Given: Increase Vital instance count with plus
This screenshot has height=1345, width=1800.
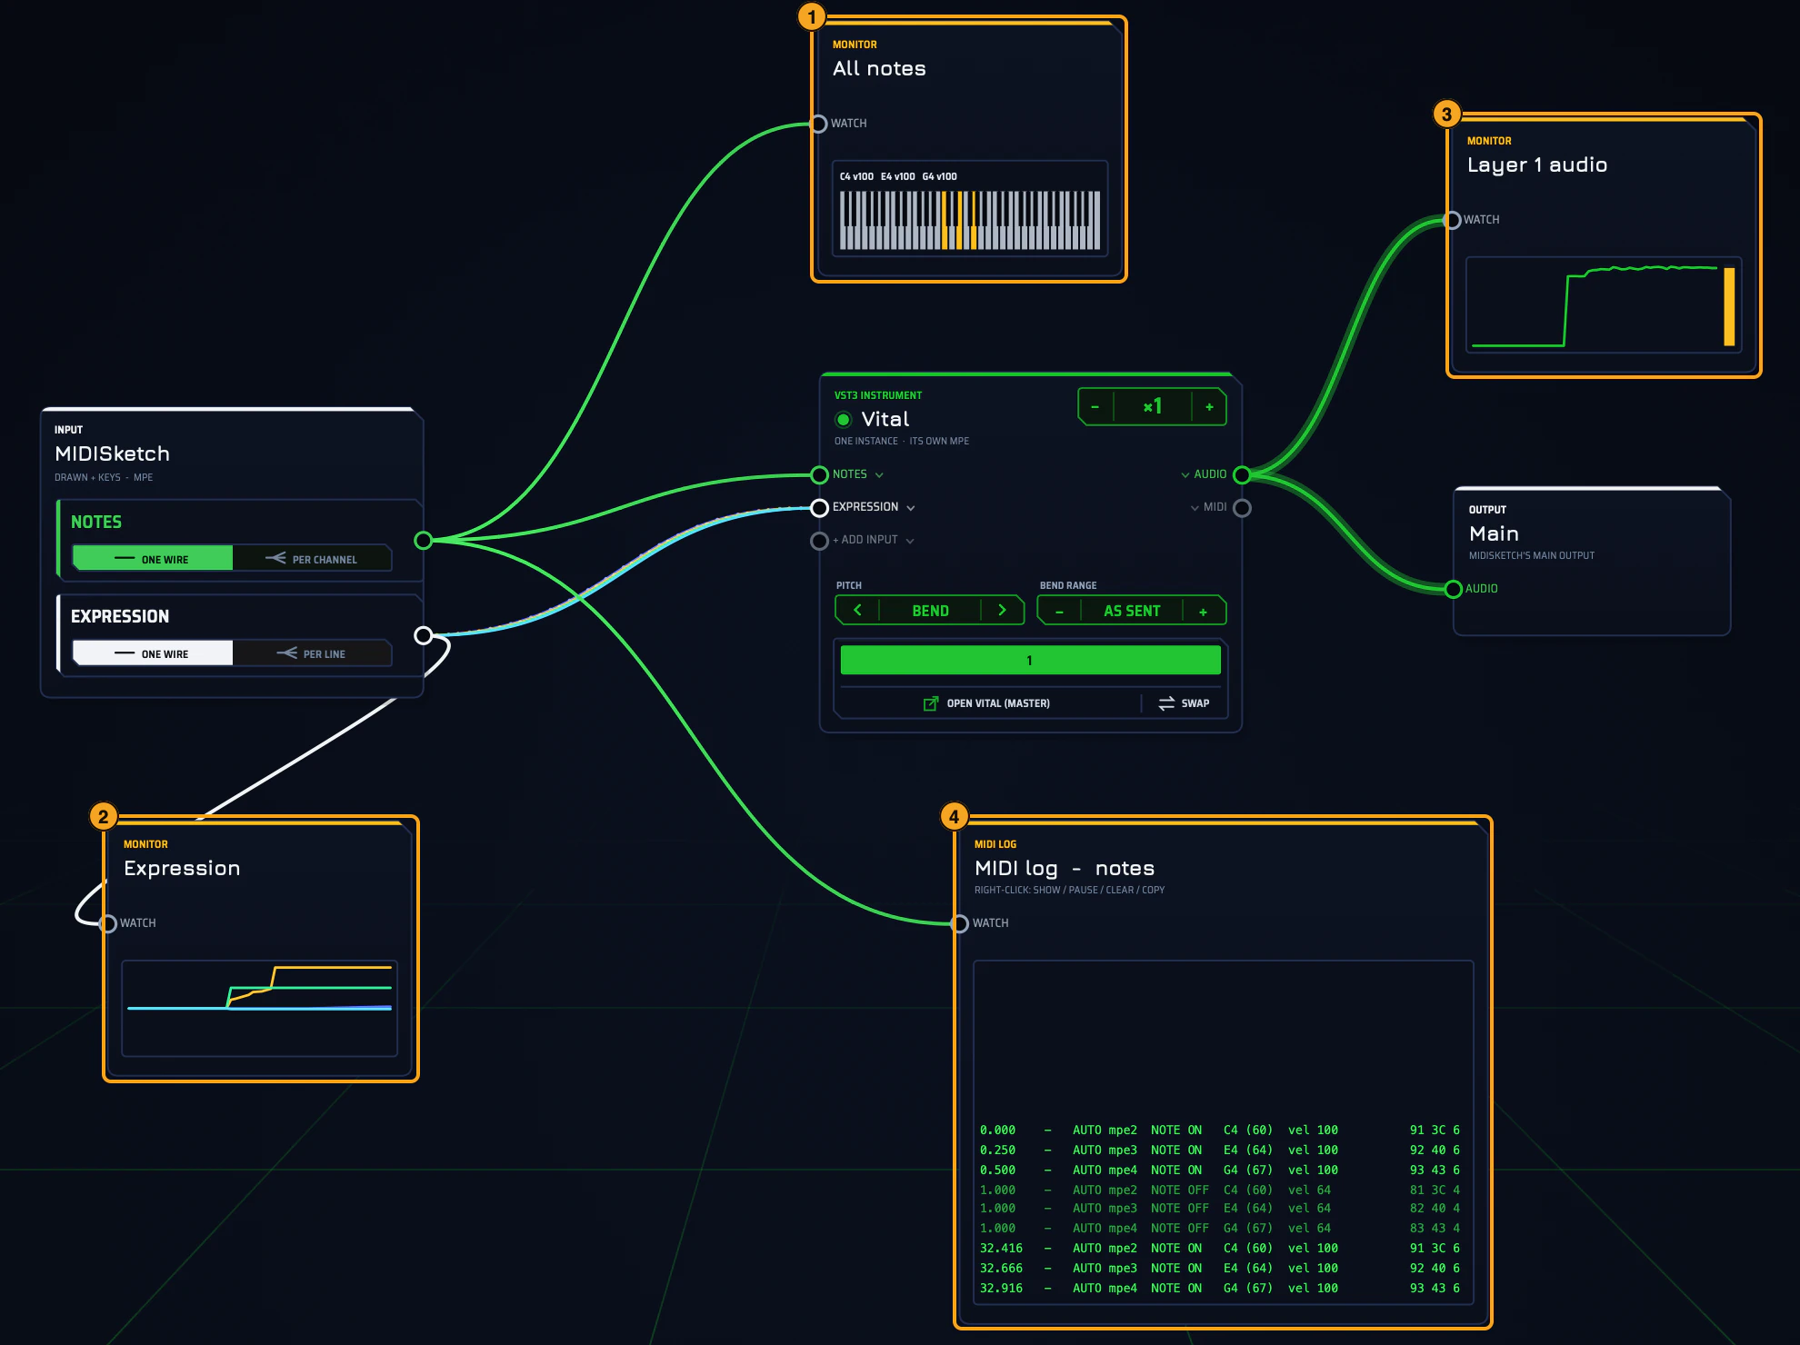Looking at the screenshot, I should tap(1209, 407).
